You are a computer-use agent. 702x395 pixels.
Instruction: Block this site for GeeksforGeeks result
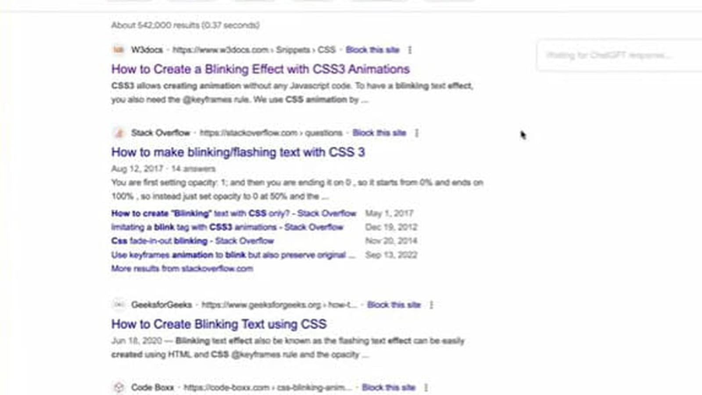(394, 305)
